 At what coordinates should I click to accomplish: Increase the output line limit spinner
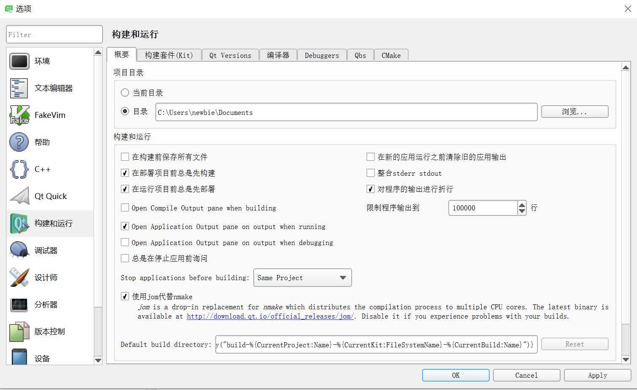pos(522,204)
